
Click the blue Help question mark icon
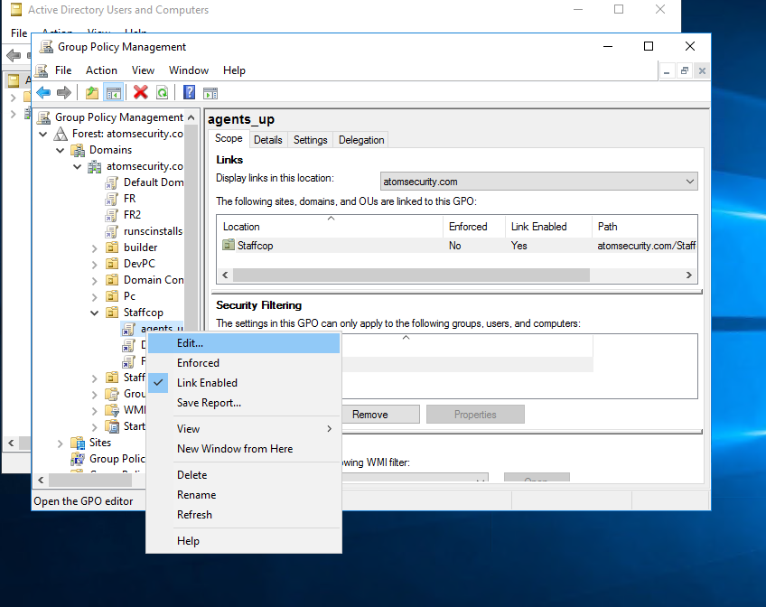[x=189, y=92]
